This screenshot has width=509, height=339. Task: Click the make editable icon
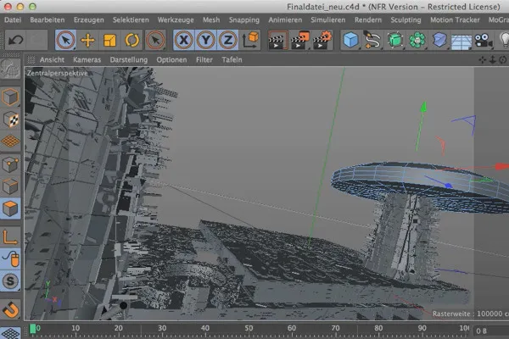pos(10,69)
